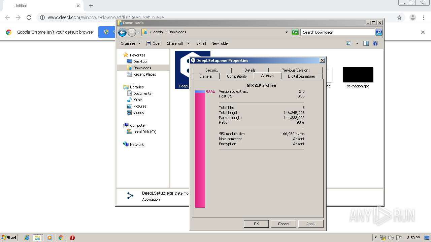Launch Internet Explorer from the taskbar
The image size is (431, 242).
27,238
